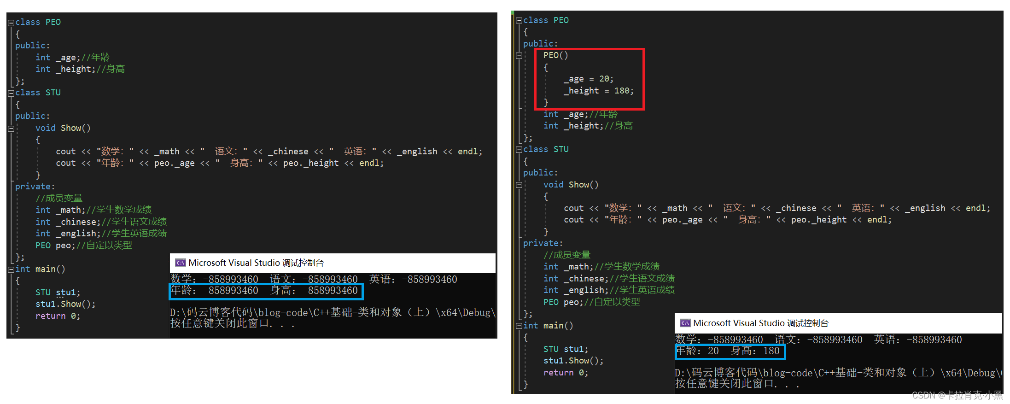Fold void Show() in the version with the PEO() constructor
This screenshot has height=404, width=1010.
point(519,185)
